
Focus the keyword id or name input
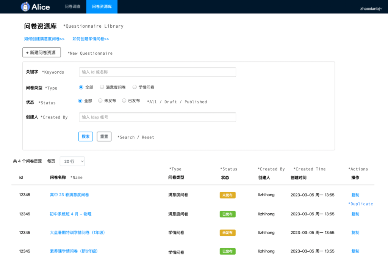click(x=157, y=72)
